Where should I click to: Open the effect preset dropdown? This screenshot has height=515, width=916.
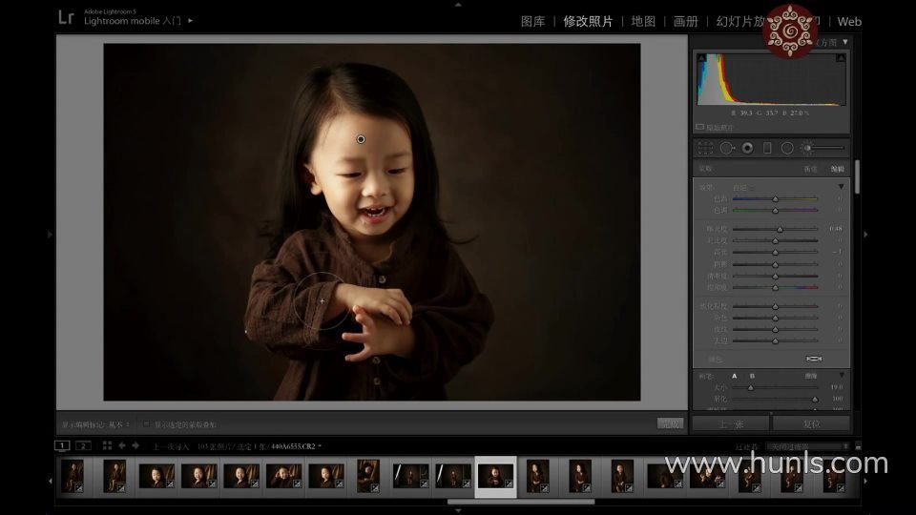[x=743, y=188]
